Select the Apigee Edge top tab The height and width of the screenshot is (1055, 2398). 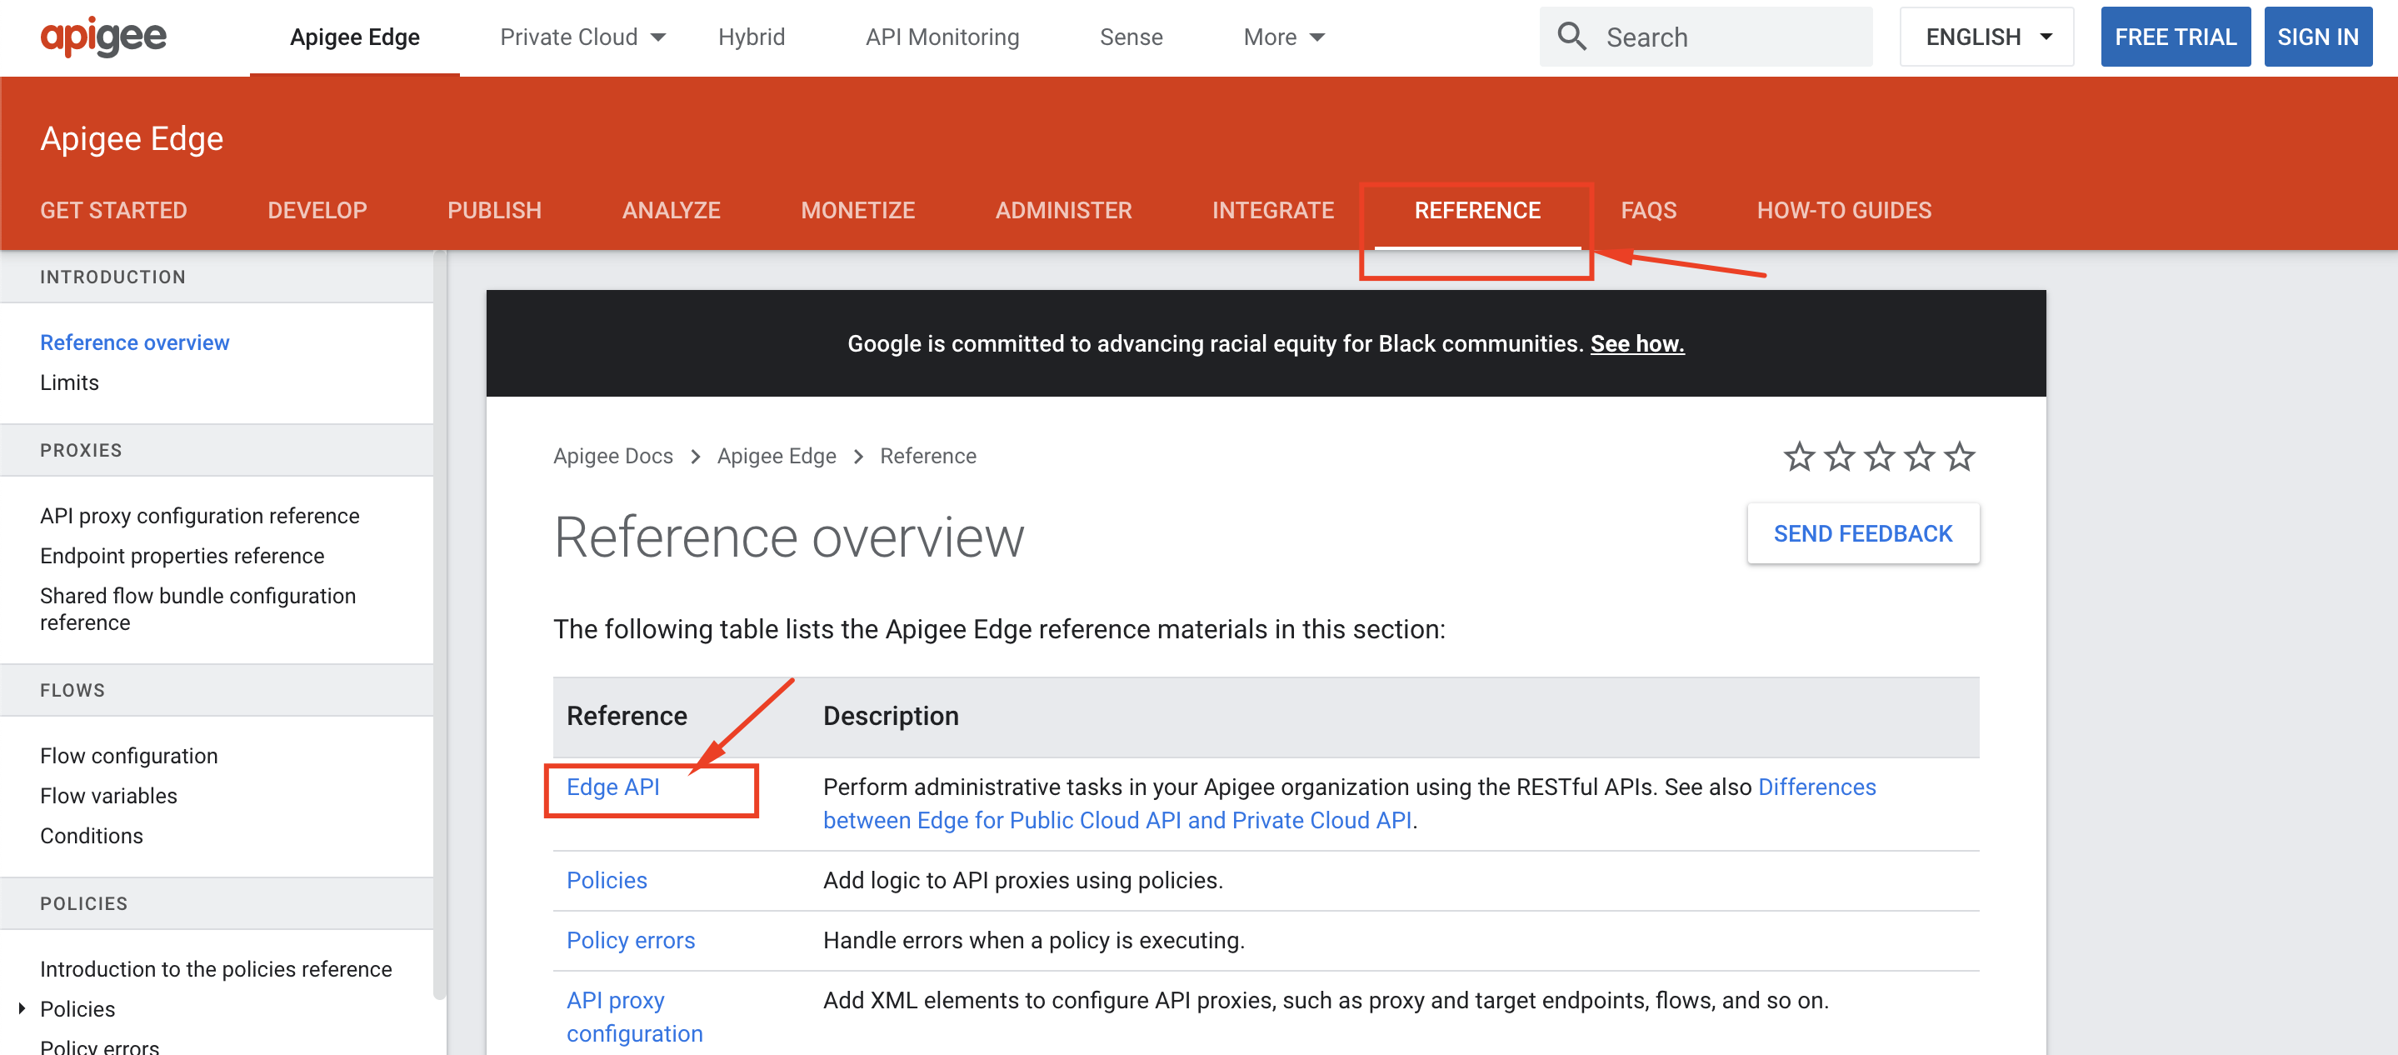click(x=355, y=37)
